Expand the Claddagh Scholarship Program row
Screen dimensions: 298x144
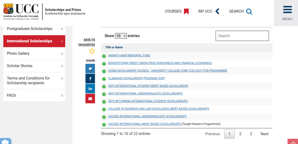click(x=104, y=79)
